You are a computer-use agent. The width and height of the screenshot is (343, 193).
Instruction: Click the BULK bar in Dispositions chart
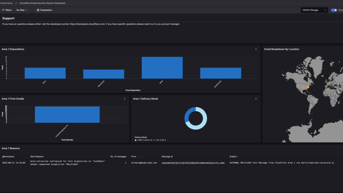pyautogui.click(x=45, y=73)
